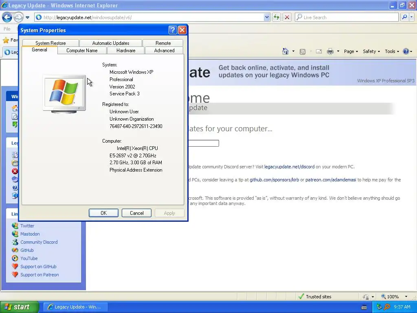The height and width of the screenshot is (313, 417).
Task: Click the GitHub sidebar icon
Action: point(15,250)
